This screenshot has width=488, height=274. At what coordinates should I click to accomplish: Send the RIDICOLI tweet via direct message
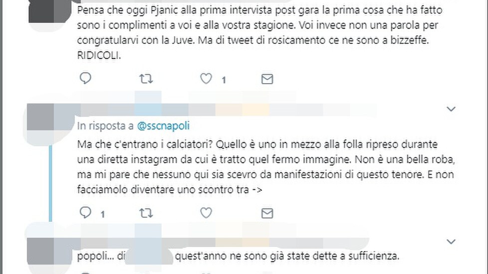pos(267,79)
